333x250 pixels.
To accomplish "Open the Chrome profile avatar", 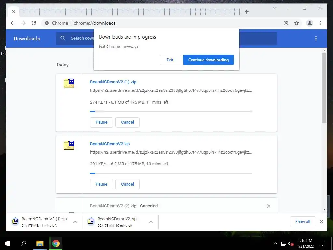I will [x=310, y=23].
